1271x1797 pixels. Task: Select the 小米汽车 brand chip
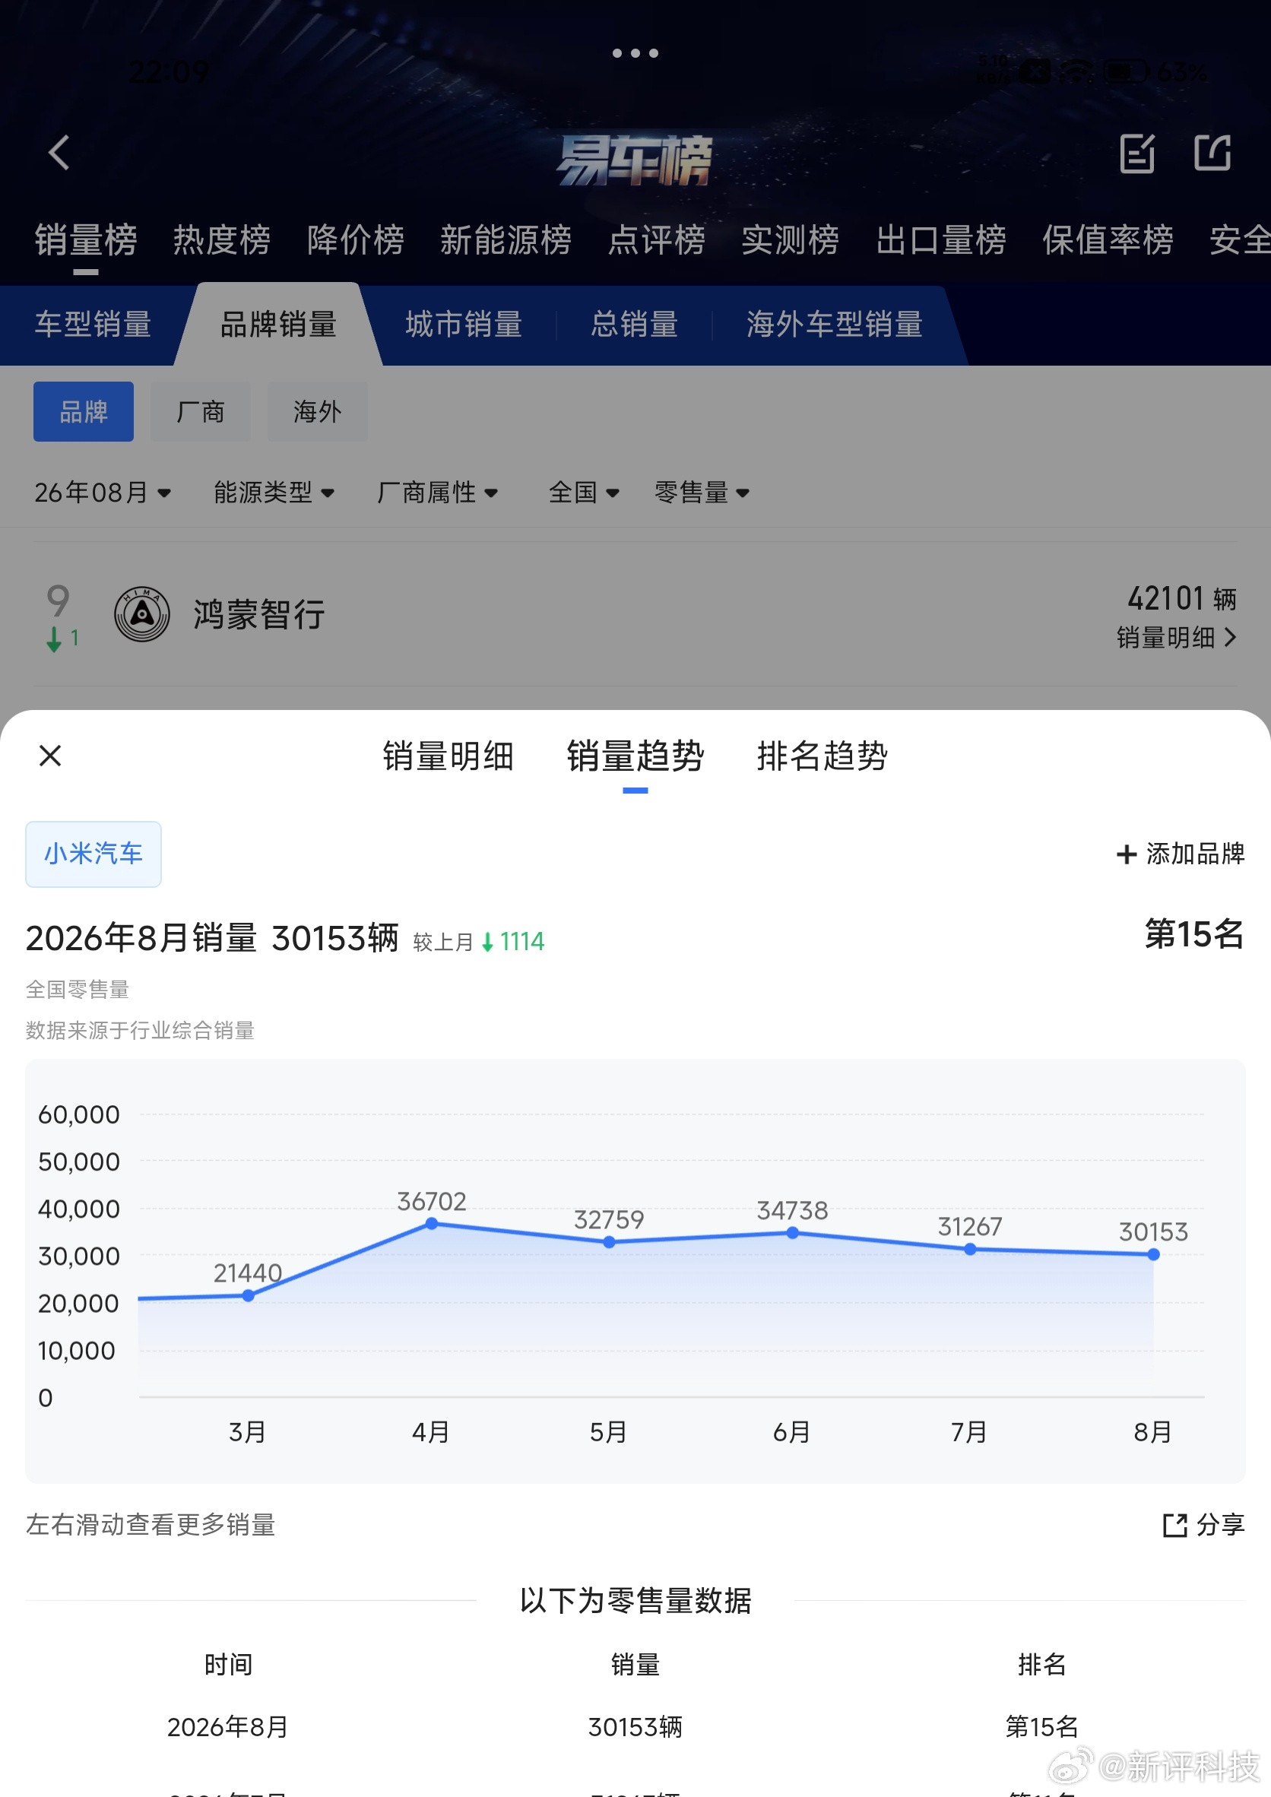(94, 854)
